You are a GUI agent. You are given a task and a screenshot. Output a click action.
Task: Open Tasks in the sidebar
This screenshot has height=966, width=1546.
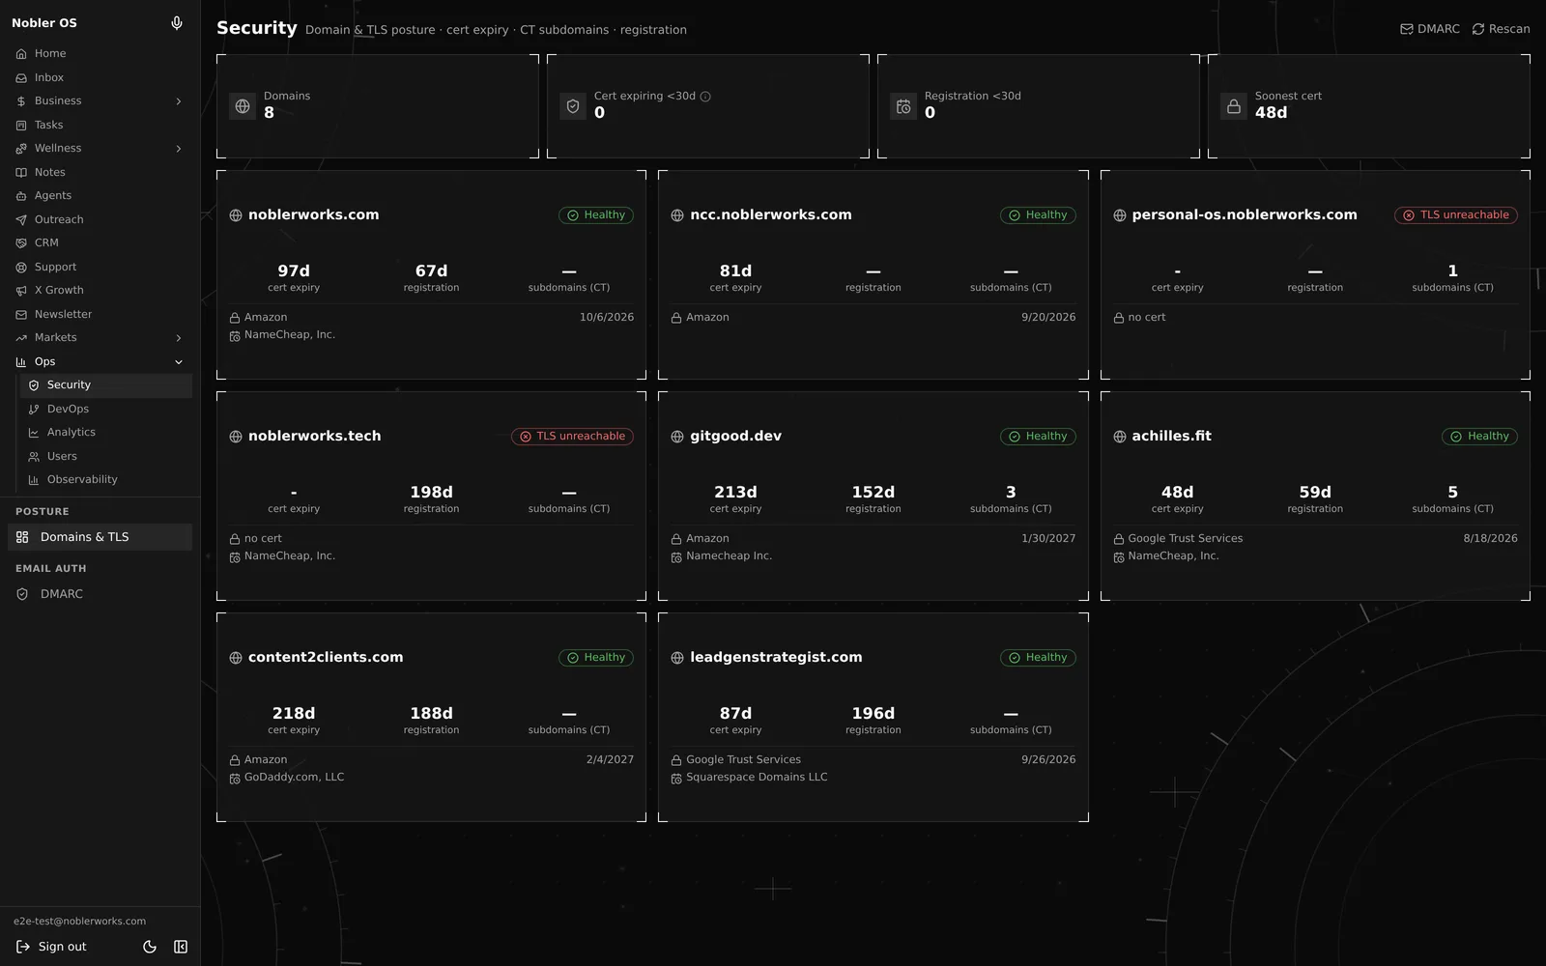(100, 125)
